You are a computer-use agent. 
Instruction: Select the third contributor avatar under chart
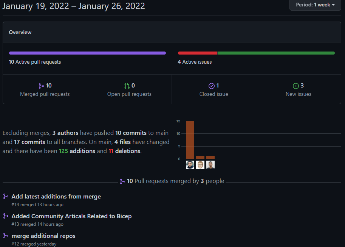pyautogui.click(x=210, y=165)
